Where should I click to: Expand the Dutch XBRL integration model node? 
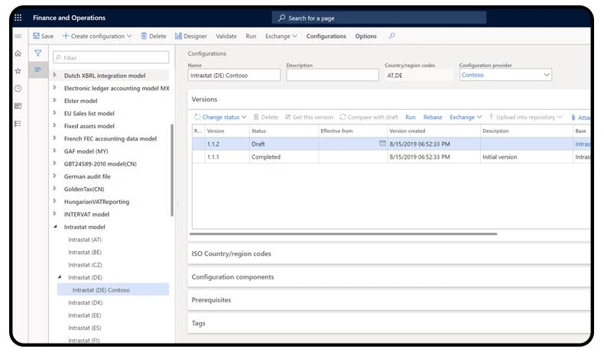point(55,75)
